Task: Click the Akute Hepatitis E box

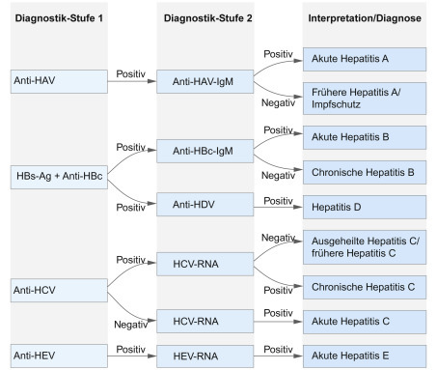Action: pos(365,356)
